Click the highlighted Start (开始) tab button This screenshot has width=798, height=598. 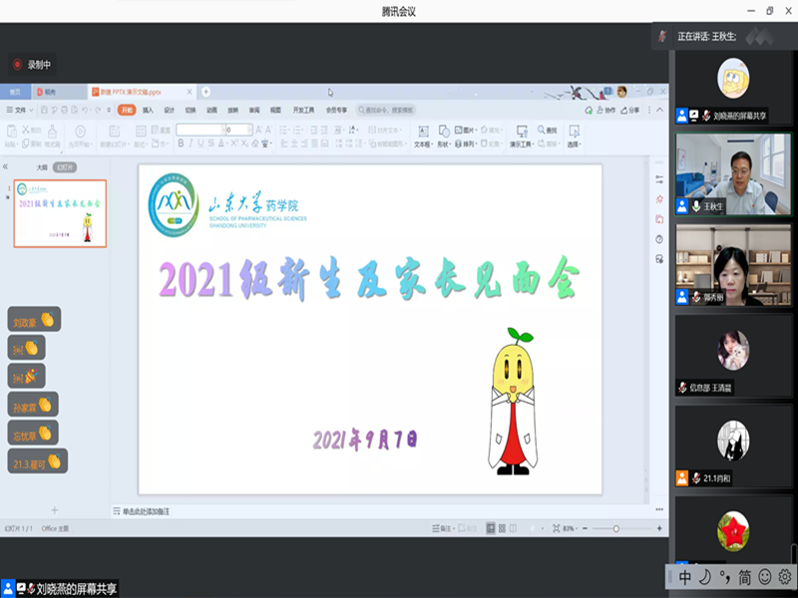127,110
